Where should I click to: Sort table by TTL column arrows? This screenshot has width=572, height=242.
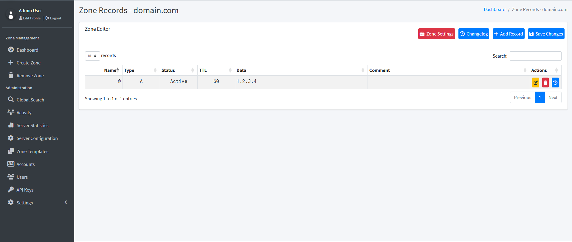pos(230,70)
